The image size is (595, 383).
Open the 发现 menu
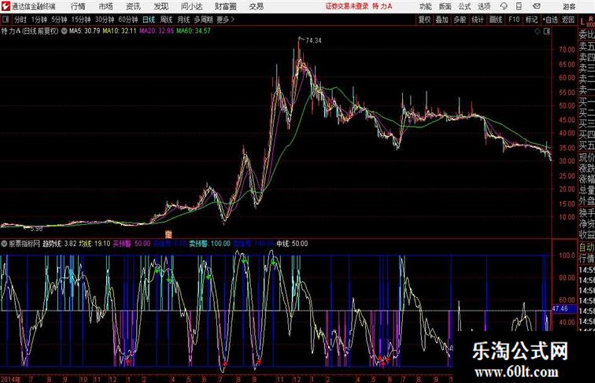(161, 6)
